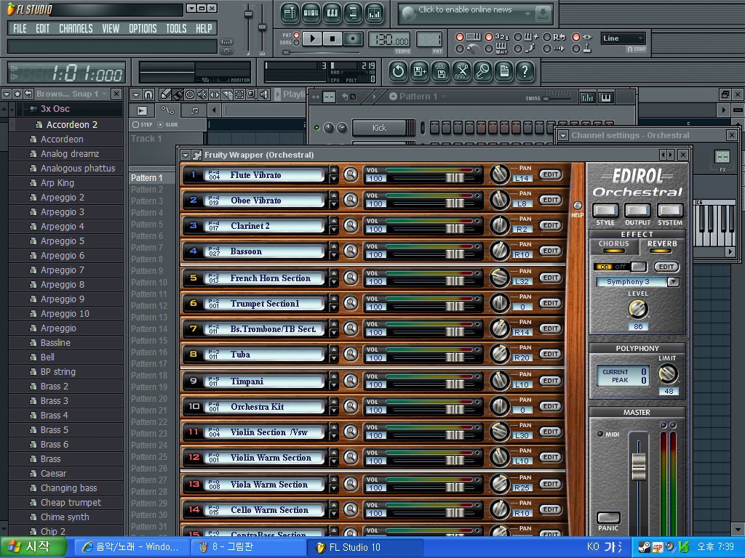Image resolution: width=745 pixels, height=558 pixels.
Task: Click the SYSTEM button in Edirol Orchestral
Action: click(x=670, y=211)
